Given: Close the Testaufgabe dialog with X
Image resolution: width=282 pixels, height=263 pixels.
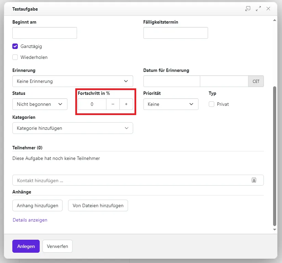Looking at the screenshot, I should pos(268,9).
